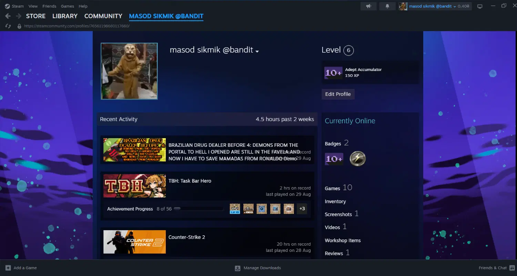Screen dimensions: 517x276
Task: Click the Manage Downloads label
Action: [262, 268]
